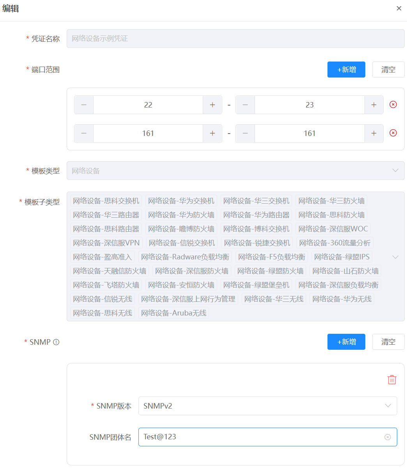The width and height of the screenshot is (407, 474).
Task: Click the tag 网络设备-华为无线
Action: coord(342,299)
